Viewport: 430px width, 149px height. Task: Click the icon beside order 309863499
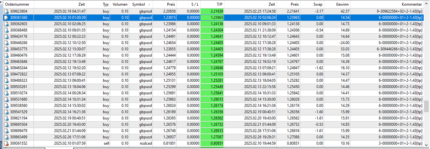click(6, 137)
